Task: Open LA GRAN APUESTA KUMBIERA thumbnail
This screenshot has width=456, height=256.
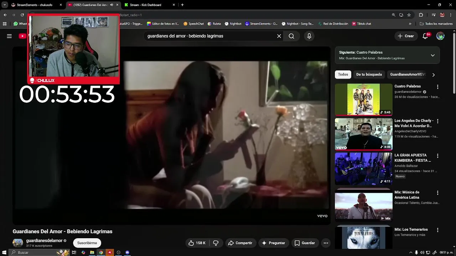Action: [x=363, y=168]
